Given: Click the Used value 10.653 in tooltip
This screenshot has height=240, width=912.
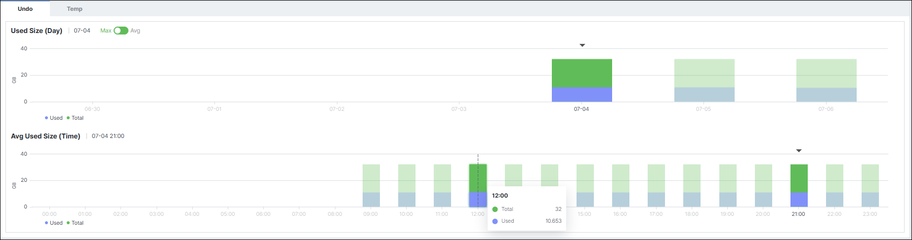Looking at the screenshot, I should click(x=553, y=221).
